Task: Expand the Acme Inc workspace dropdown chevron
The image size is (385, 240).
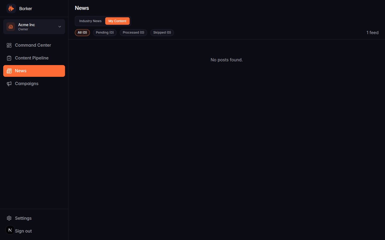Action: (60, 27)
